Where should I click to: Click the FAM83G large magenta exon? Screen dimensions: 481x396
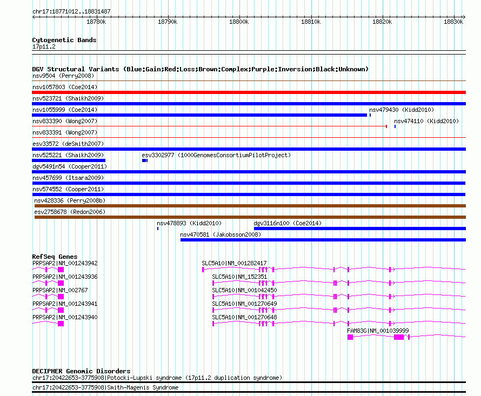pyautogui.click(x=399, y=337)
